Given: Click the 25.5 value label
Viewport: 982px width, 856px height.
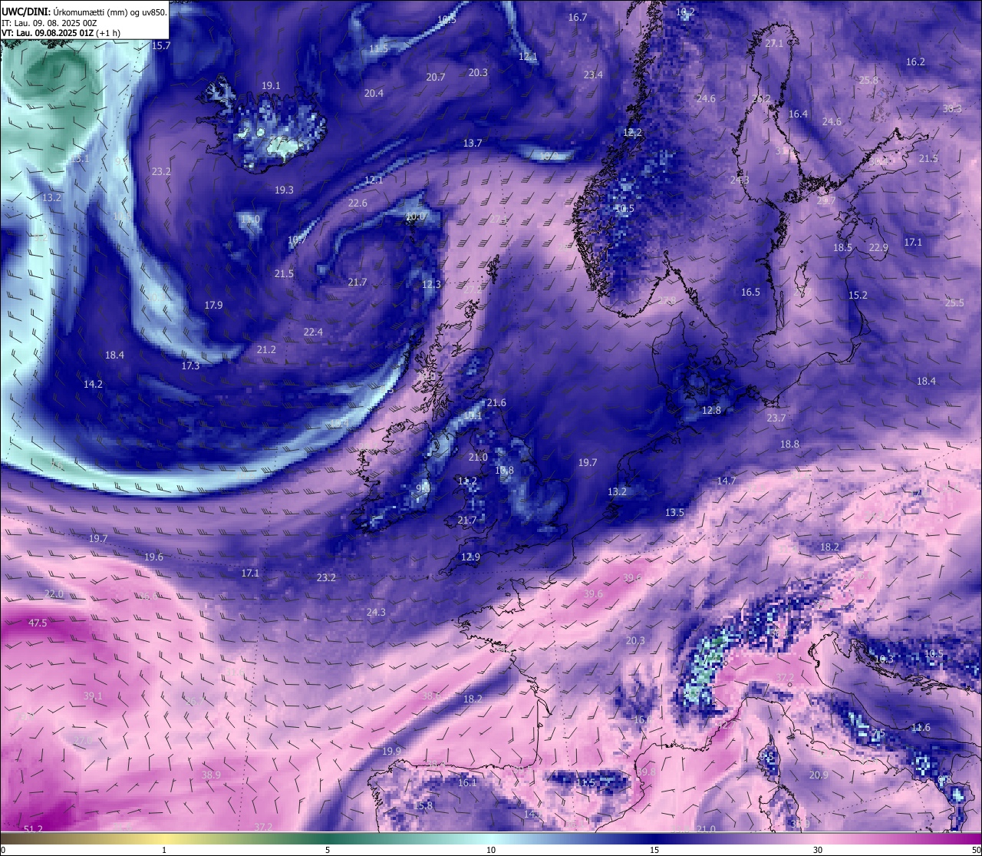Looking at the screenshot, I should (x=954, y=302).
